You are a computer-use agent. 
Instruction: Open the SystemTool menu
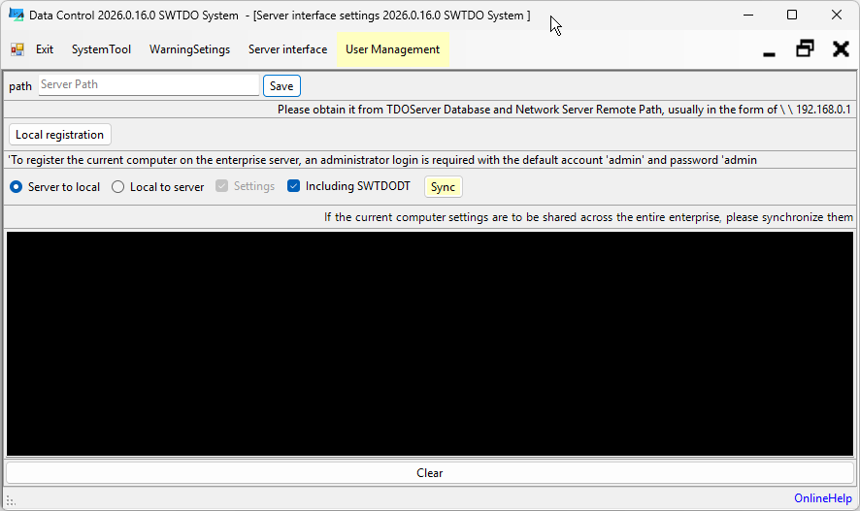[101, 49]
